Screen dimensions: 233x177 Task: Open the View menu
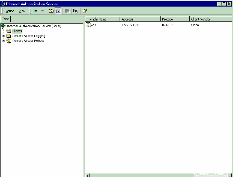(x=22, y=11)
